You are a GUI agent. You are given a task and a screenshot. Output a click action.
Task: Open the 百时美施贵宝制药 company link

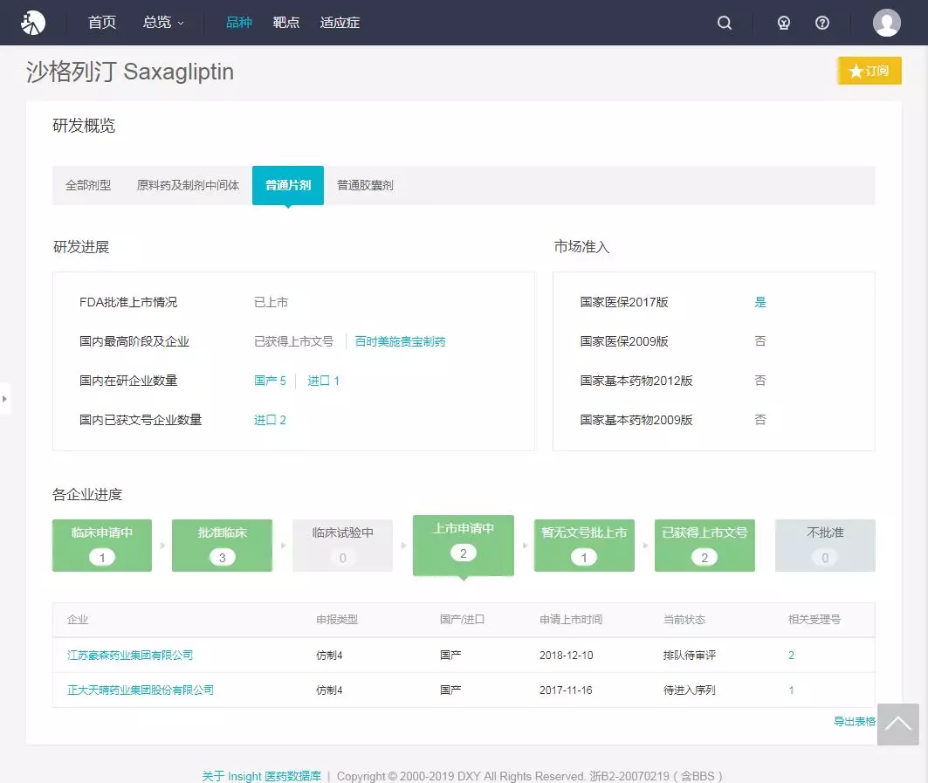pos(400,341)
